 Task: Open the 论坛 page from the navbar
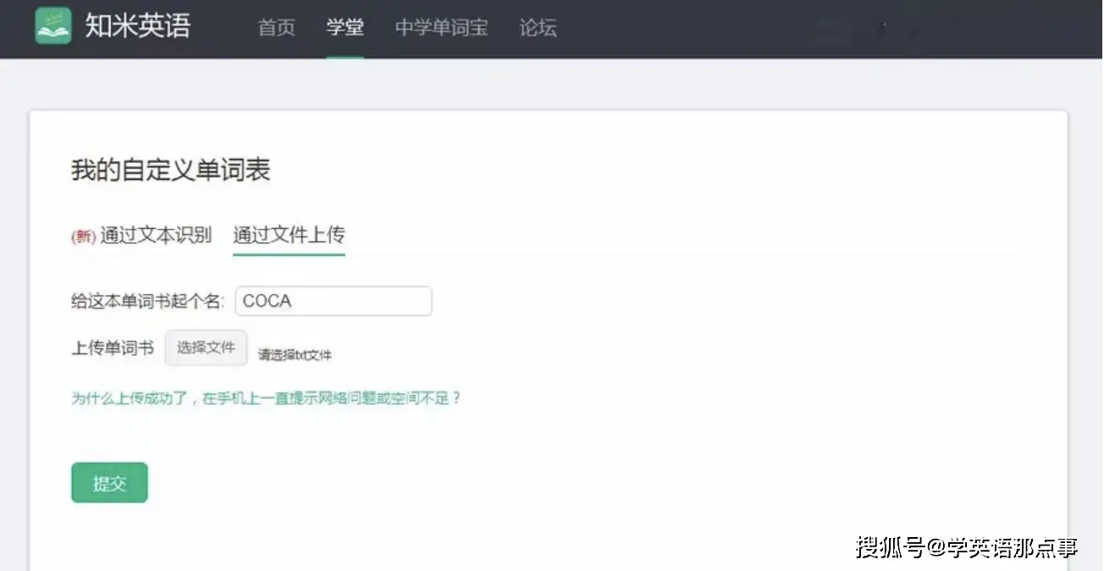(537, 27)
